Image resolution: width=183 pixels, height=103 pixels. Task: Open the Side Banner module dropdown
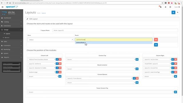(x=41, y=64)
